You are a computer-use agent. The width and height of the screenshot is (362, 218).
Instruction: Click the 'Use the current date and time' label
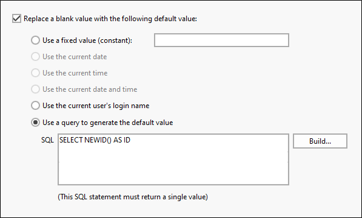[x=90, y=89]
